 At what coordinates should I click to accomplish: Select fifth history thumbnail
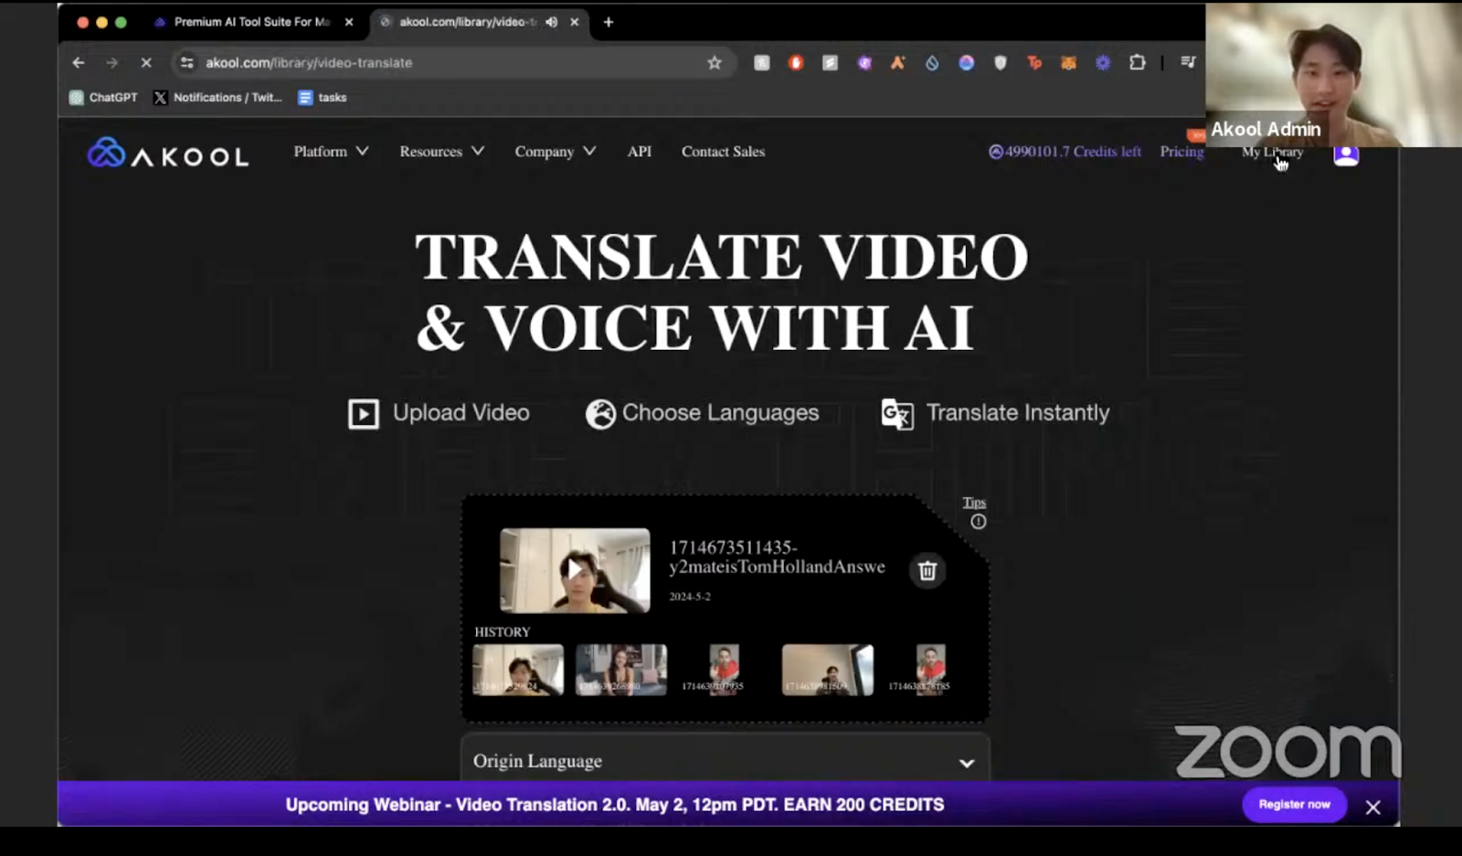tap(930, 668)
